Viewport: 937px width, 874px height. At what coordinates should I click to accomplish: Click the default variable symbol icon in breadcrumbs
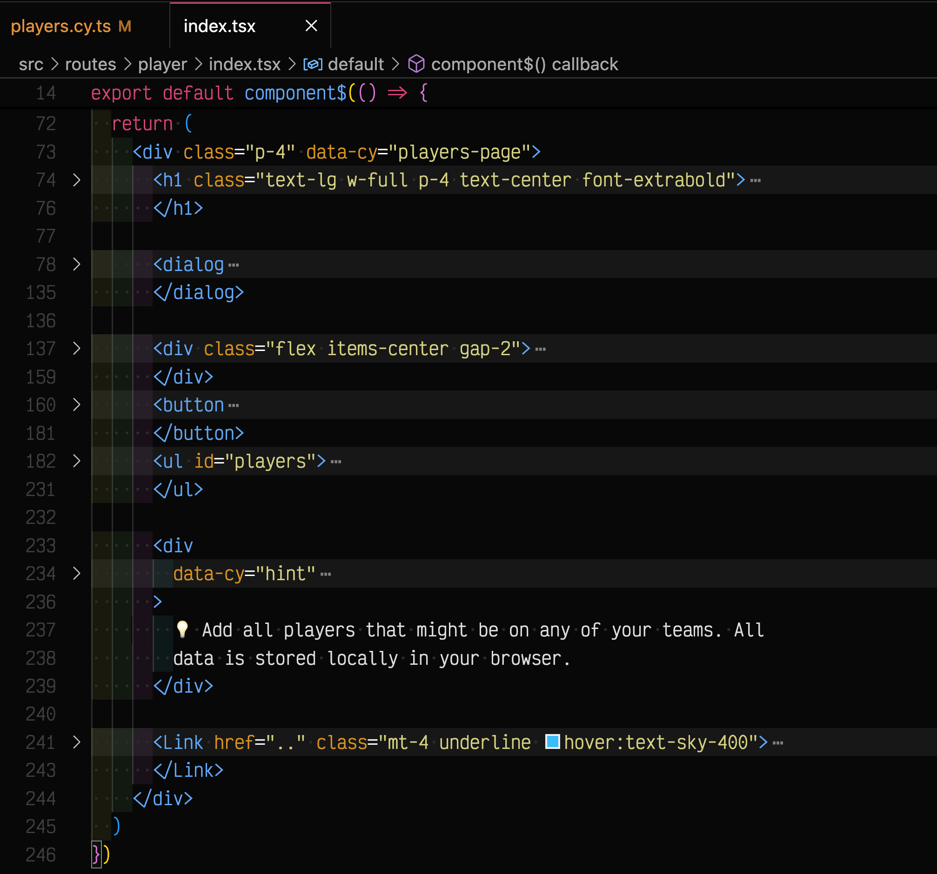click(x=313, y=64)
